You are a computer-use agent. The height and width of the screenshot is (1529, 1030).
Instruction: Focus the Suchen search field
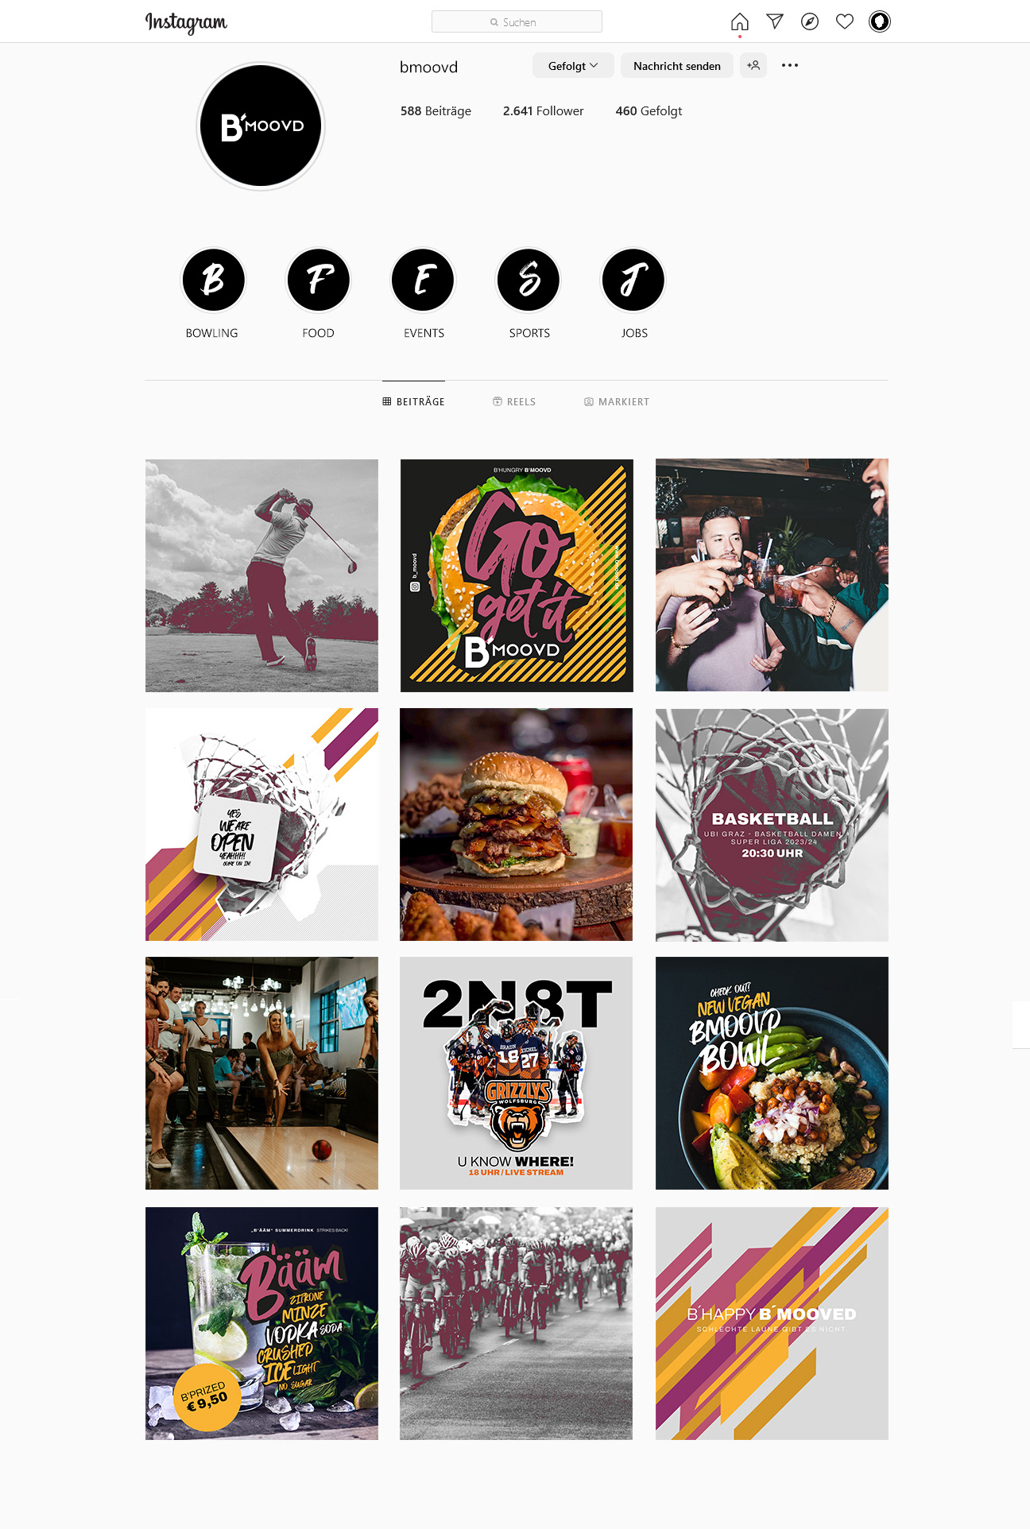[517, 21]
